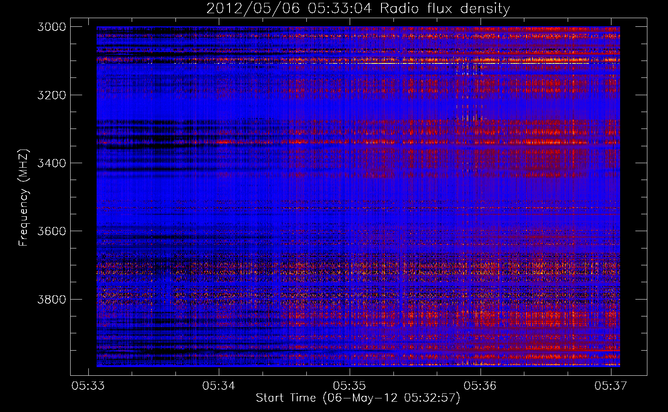Click the y-axis label 'Frequency (MHZ)'
The width and height of the screenshot is (668, 412).
coord(24,198)
